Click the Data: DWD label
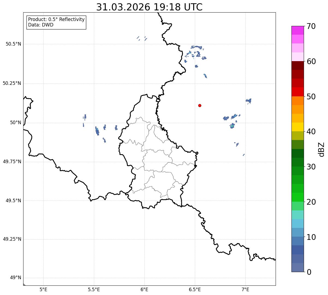Screen dimensions: 328x295 tap(41, 25)
